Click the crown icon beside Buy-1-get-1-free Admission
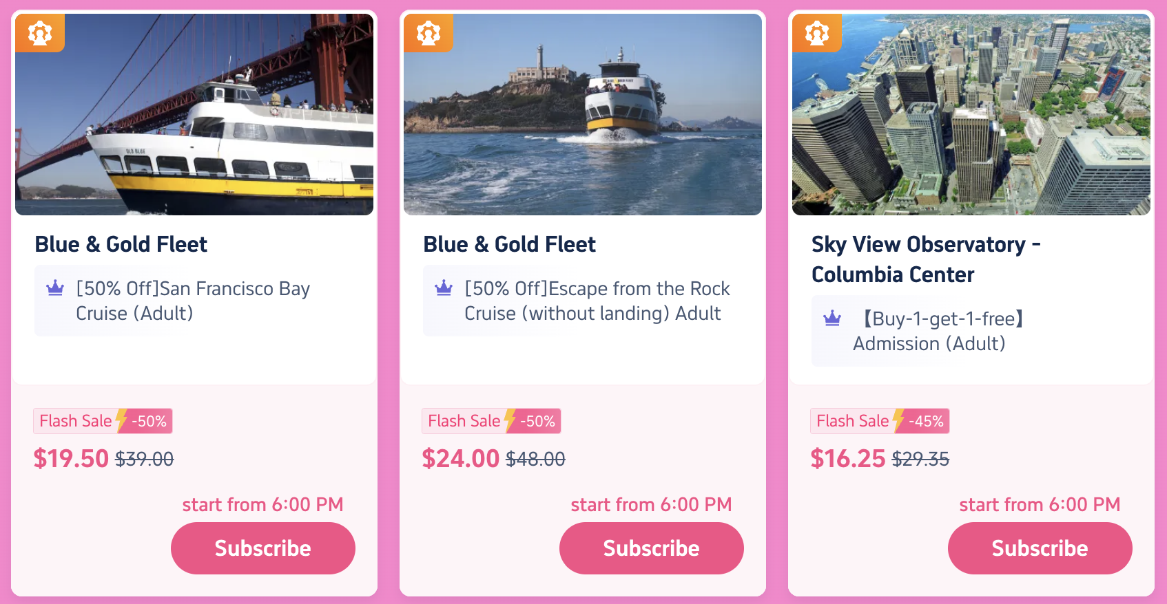The image size is (1167, 604). [832, 319]
